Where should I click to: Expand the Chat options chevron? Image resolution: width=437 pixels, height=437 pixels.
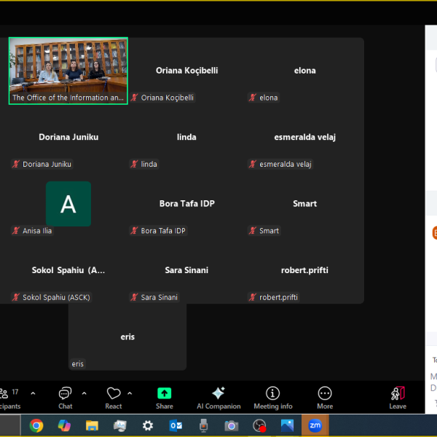coord(84,393)
